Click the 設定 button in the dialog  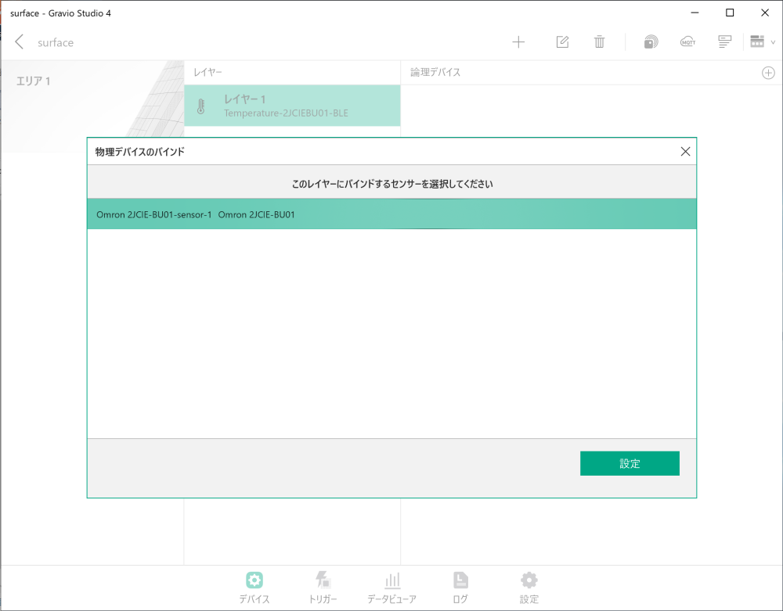(x=630, y=463)
